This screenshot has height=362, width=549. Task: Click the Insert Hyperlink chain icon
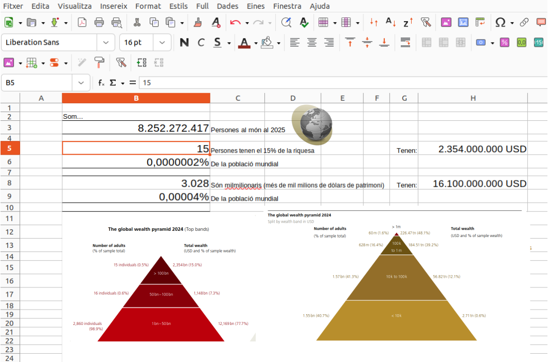[524, 23]
